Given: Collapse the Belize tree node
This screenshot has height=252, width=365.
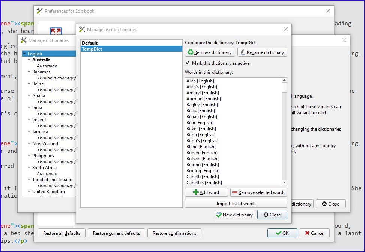Looking at the screenshot, I should pos(29,84).
